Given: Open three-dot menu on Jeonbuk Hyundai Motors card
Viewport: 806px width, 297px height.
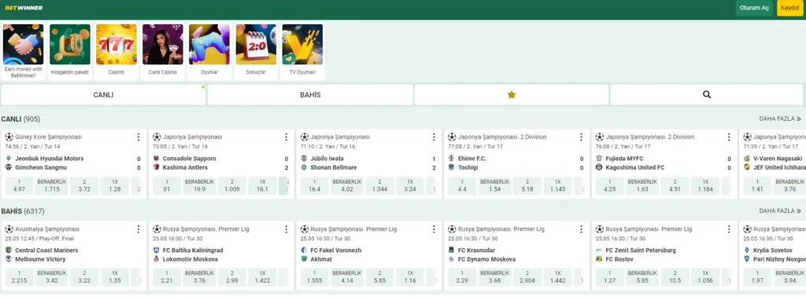Looking at the screenshot, I should click(x=139, y=137).
